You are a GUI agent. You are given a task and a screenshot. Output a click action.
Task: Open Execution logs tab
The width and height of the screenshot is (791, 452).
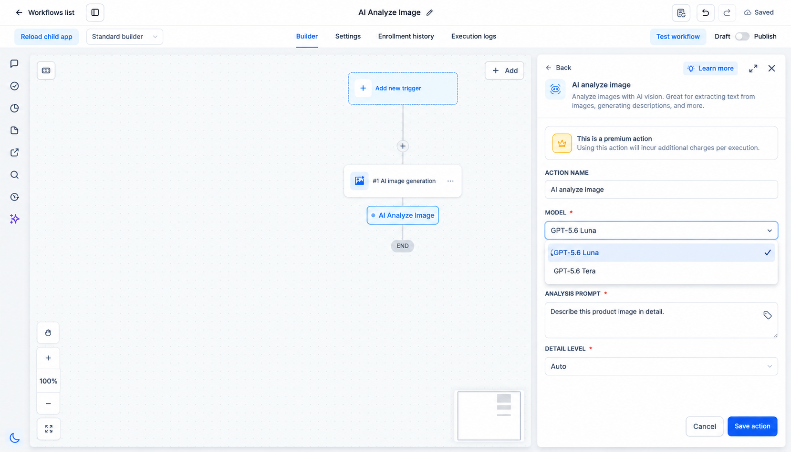[x=474, y=36]
